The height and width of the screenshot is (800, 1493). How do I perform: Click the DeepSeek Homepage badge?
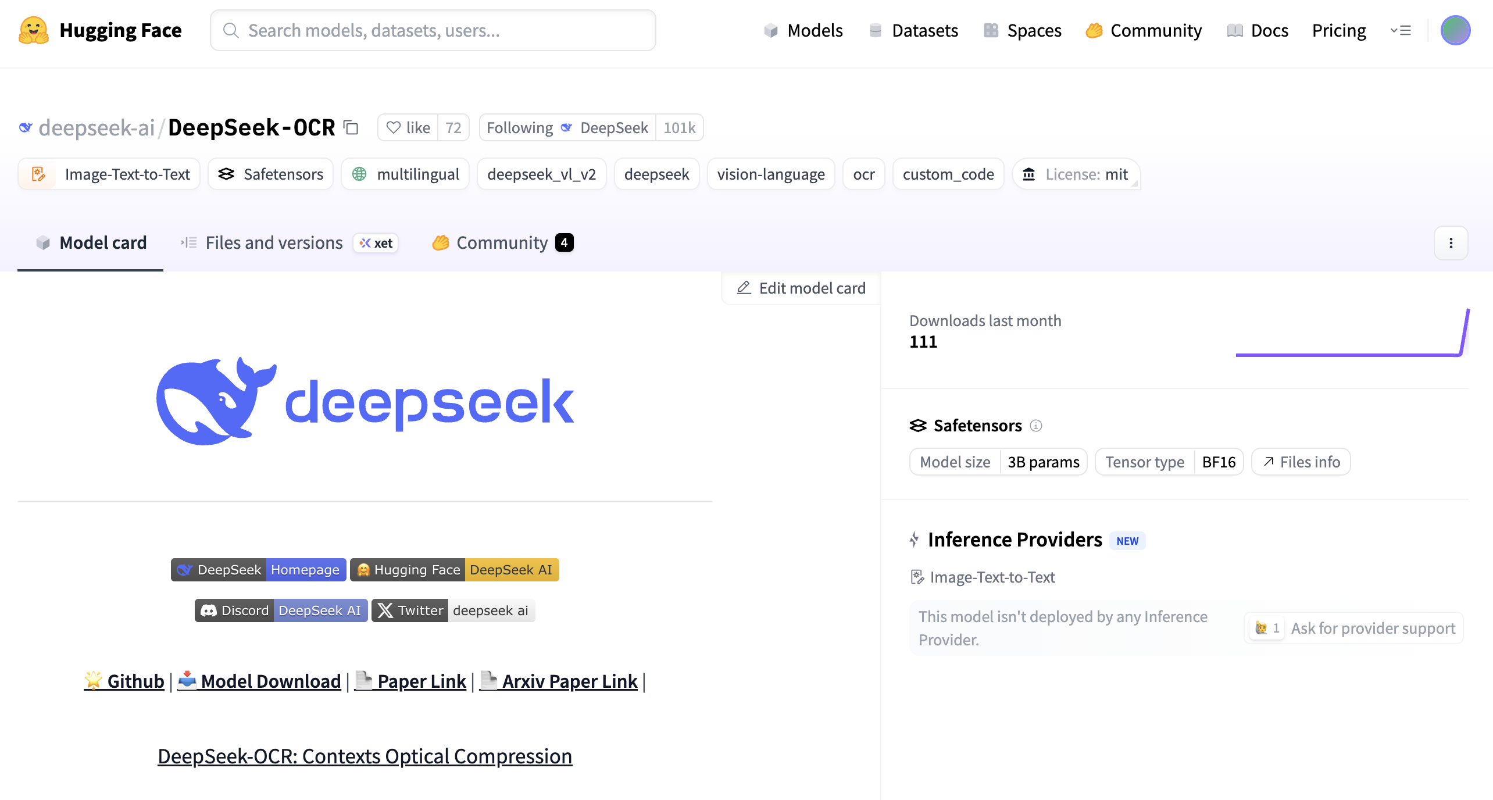click(259, 570)
